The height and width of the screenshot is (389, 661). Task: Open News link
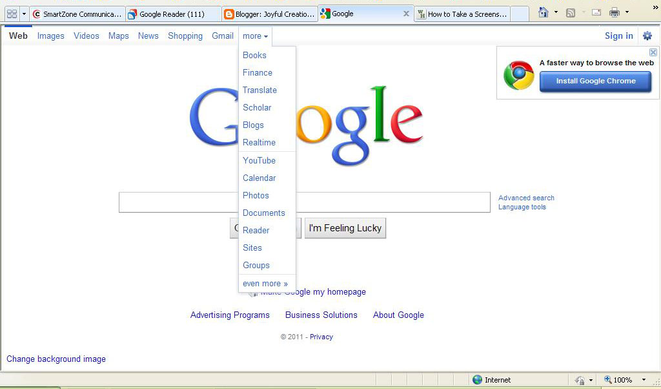[148, 36]
